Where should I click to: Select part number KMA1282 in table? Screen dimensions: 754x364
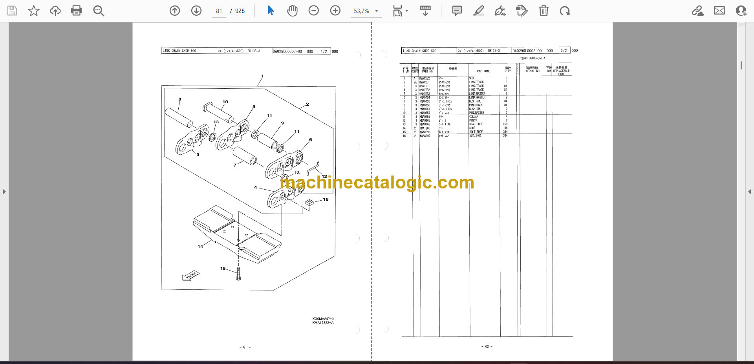pyautogui.click(x=425, y=79)
